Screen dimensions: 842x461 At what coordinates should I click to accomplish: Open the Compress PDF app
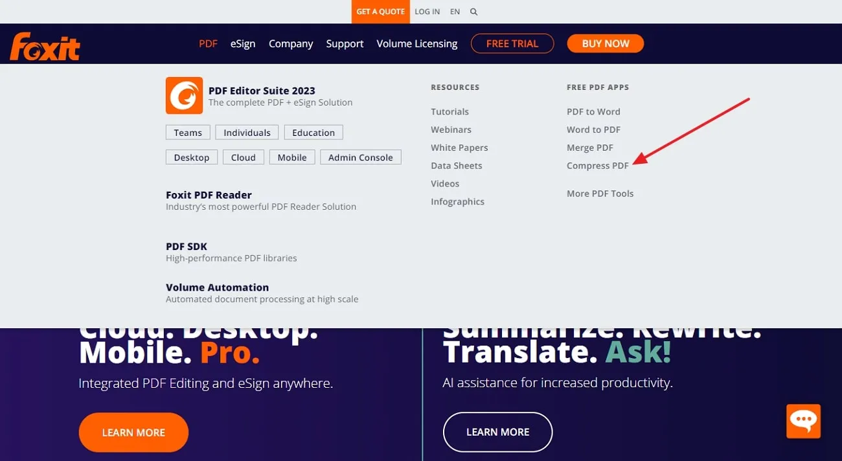tap(598, 166)
